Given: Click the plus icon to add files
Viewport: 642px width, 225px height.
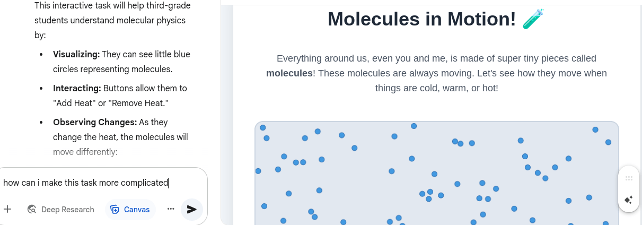Looking at the screenshot, I should (7, 209).
